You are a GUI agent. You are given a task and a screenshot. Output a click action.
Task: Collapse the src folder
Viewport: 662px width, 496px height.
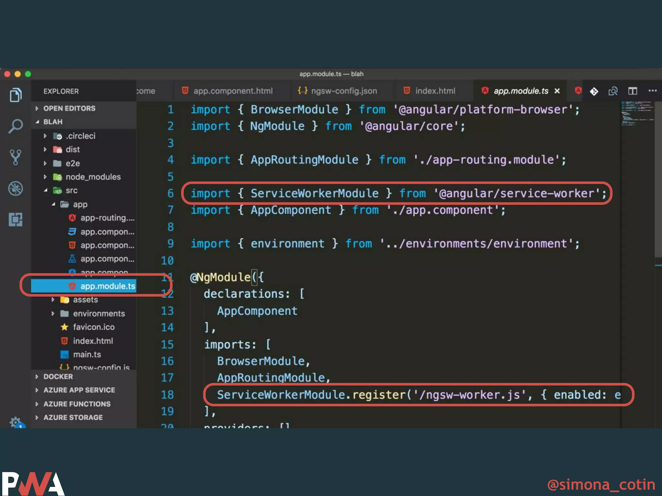click(x=71, y=191)
